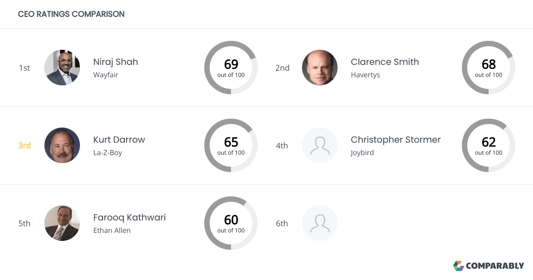Select Clarence Smith's headshot image
Image resolution: width=533 pixels, height=280 pixels.
pyautogui.click(x=320, y=68)
